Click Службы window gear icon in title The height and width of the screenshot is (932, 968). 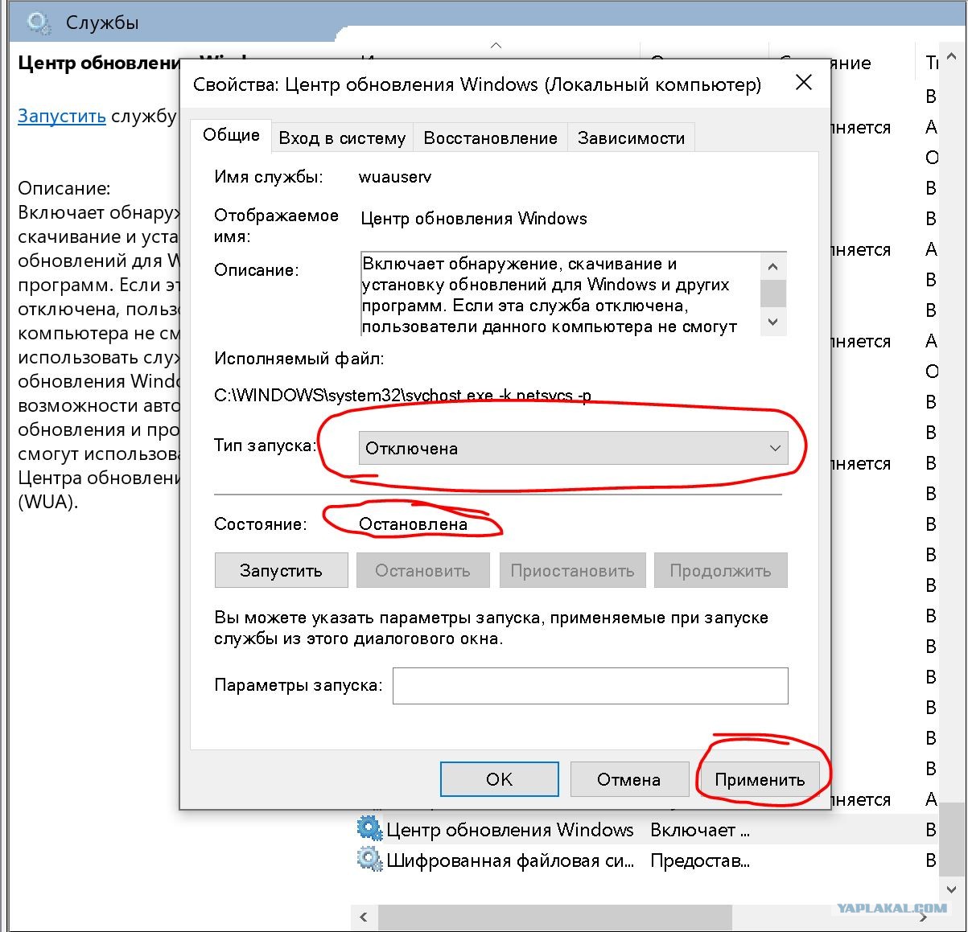(39, 23)
